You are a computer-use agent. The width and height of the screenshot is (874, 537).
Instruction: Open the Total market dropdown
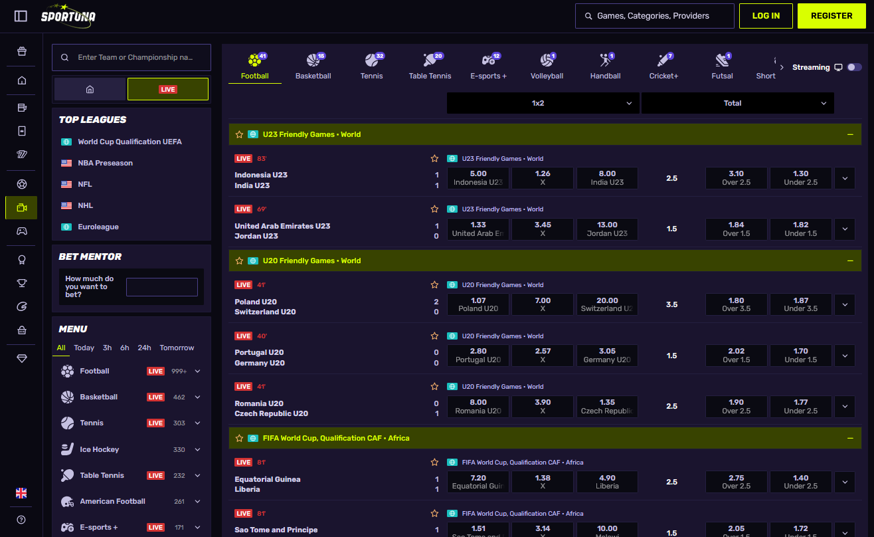[738, 103]
